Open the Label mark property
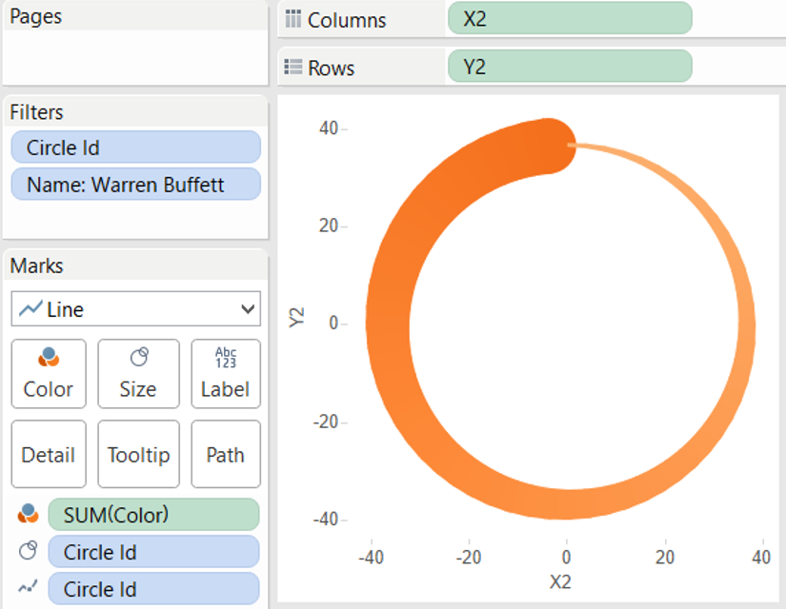 point(225,373)
